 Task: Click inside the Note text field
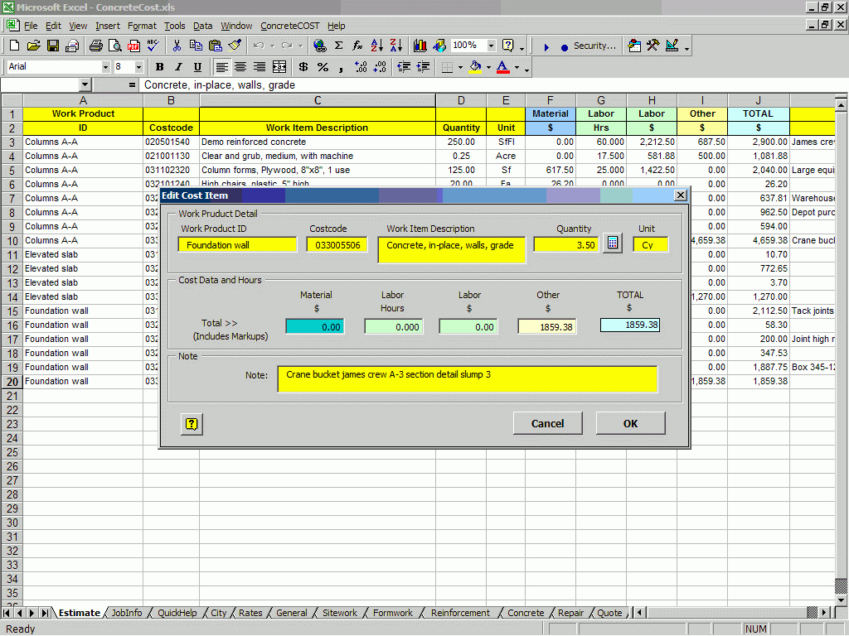click(x=468, y=378)
